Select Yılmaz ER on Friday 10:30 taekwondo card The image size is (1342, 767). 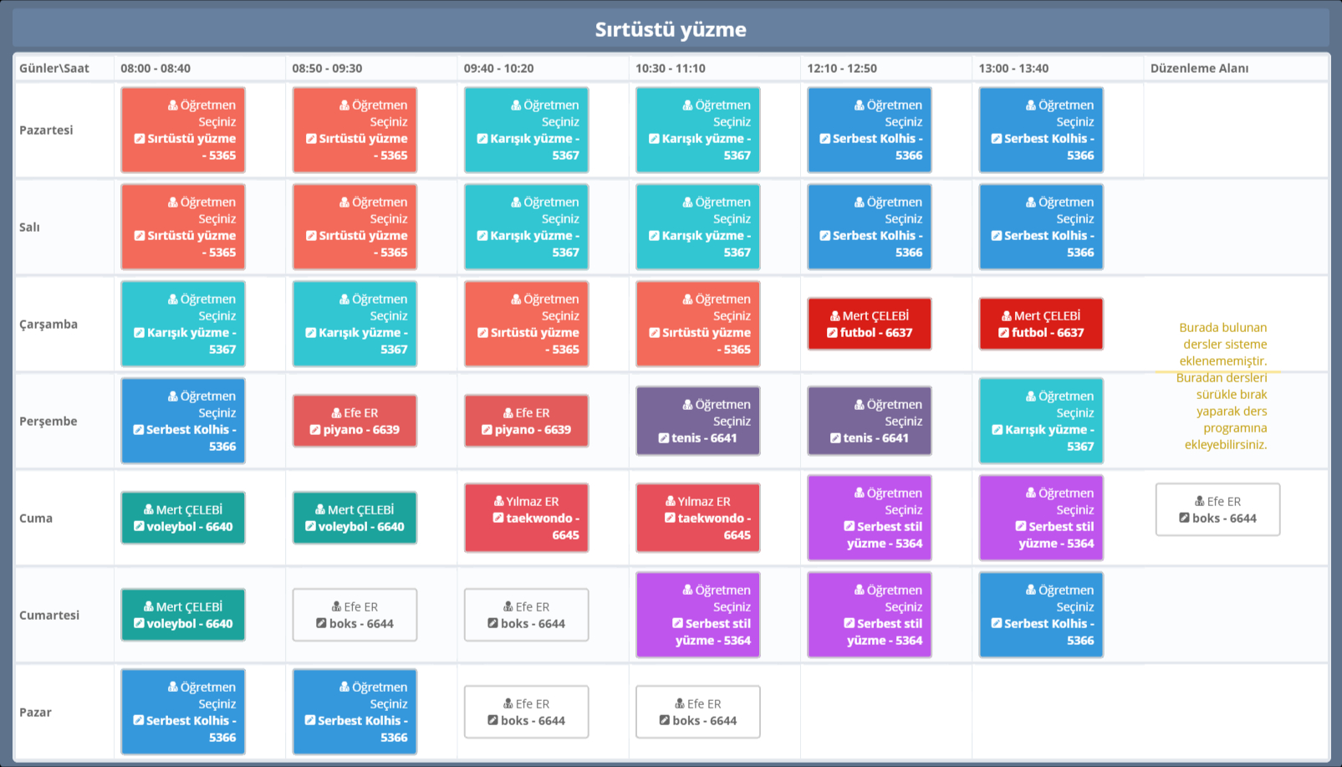pyautogui.click(x=703, y=502)
